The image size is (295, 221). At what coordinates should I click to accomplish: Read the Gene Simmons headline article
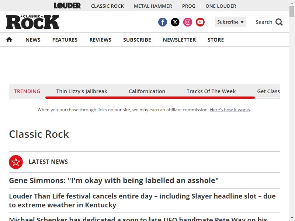coord(114,180)
